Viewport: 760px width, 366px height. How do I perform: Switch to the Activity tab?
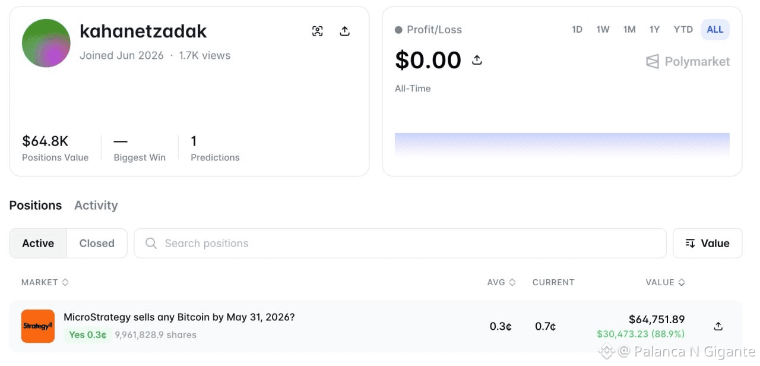(96, 205)
